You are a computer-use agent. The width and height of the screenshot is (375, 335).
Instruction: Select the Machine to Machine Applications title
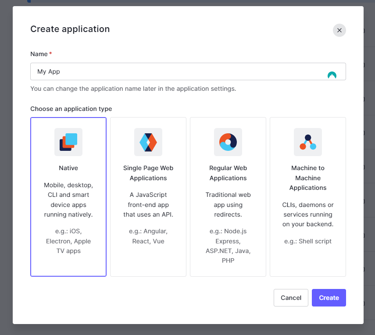308,178
